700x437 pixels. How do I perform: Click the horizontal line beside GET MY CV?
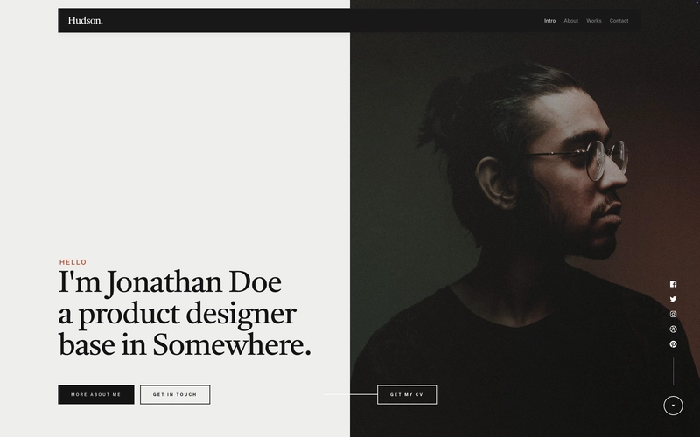click(350, 394)
